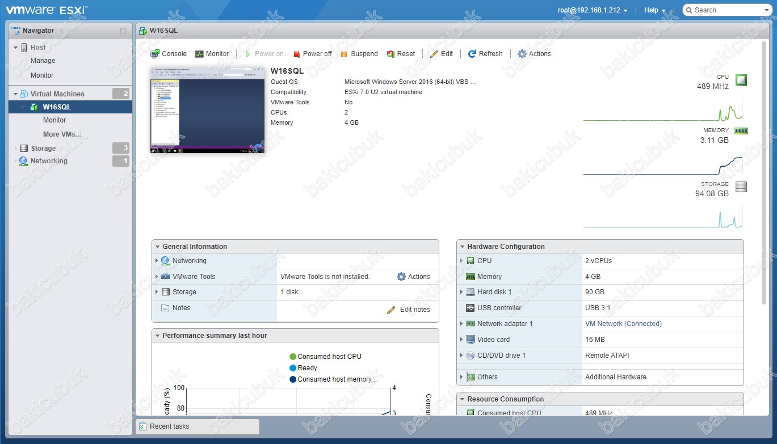
Task: Expand the Storage node in Navigator
Action: tap(16, 149)
